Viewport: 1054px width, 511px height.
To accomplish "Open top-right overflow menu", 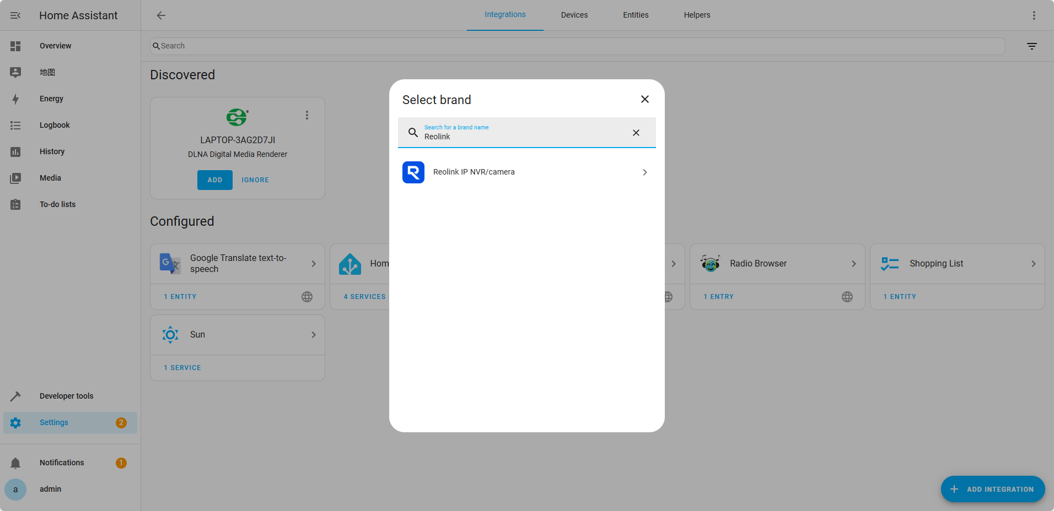I will 1034,15.
